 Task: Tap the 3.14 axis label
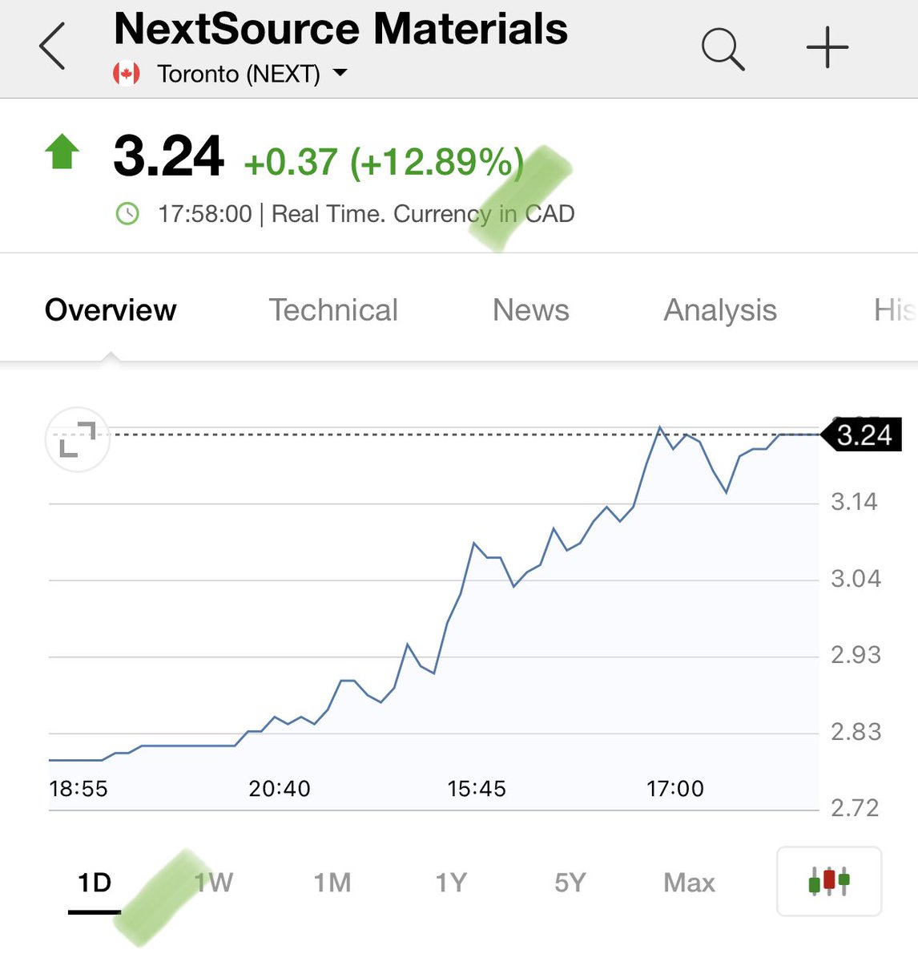click(x=854, y=502)
